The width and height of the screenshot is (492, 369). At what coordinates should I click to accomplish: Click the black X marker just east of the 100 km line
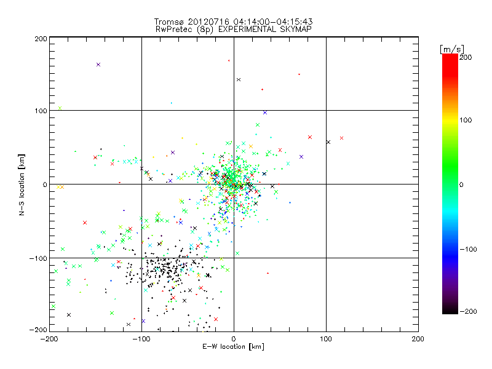328,142
